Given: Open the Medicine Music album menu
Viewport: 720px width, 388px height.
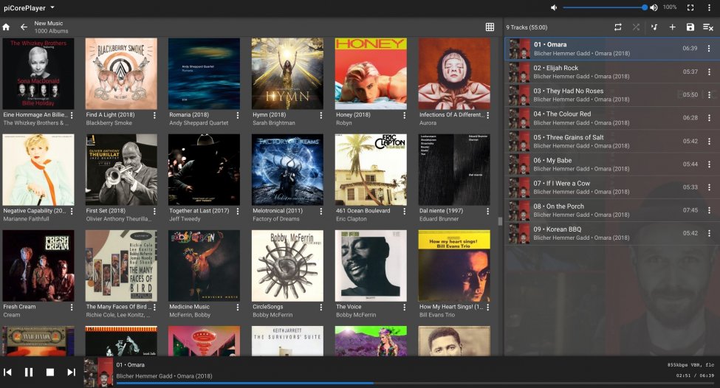Looking at the screenshot, I should pos(237,307).
